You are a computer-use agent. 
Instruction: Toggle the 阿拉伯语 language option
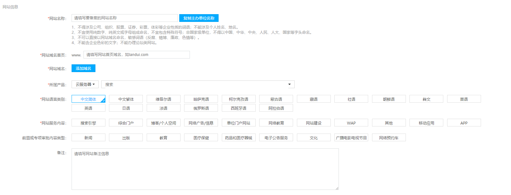tap(276, 108)
